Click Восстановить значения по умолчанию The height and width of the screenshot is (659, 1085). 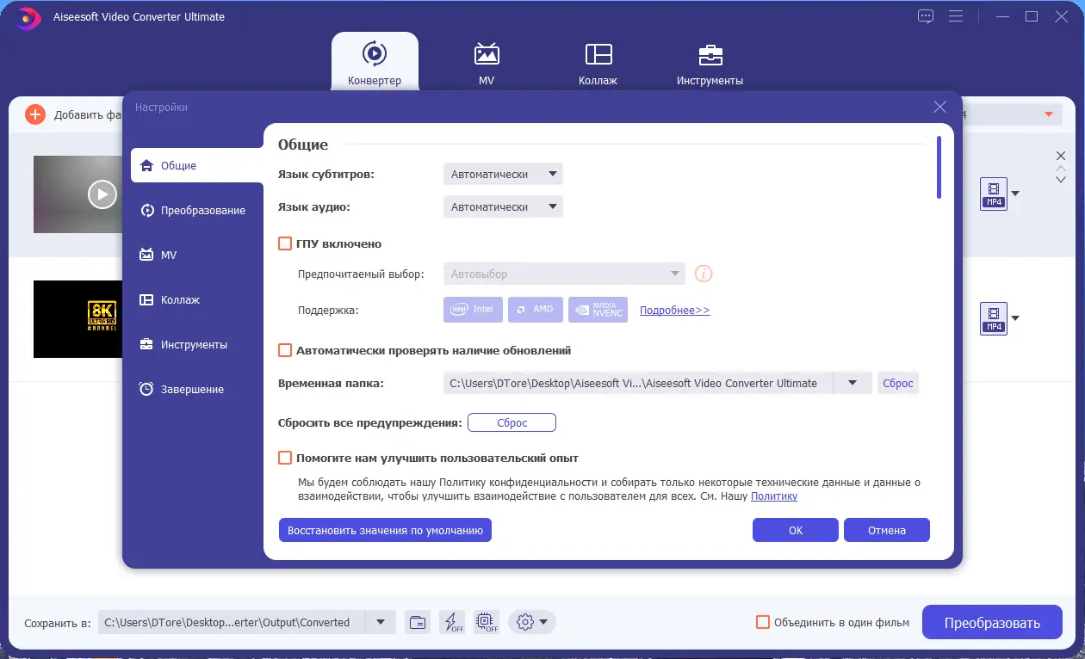pos(385,530)
